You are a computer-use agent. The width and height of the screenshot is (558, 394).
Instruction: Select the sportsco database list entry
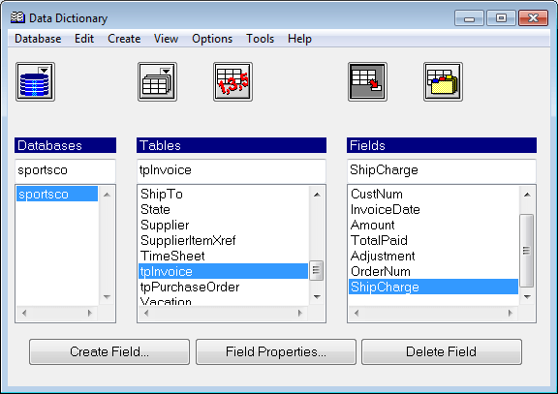point(57,195)
